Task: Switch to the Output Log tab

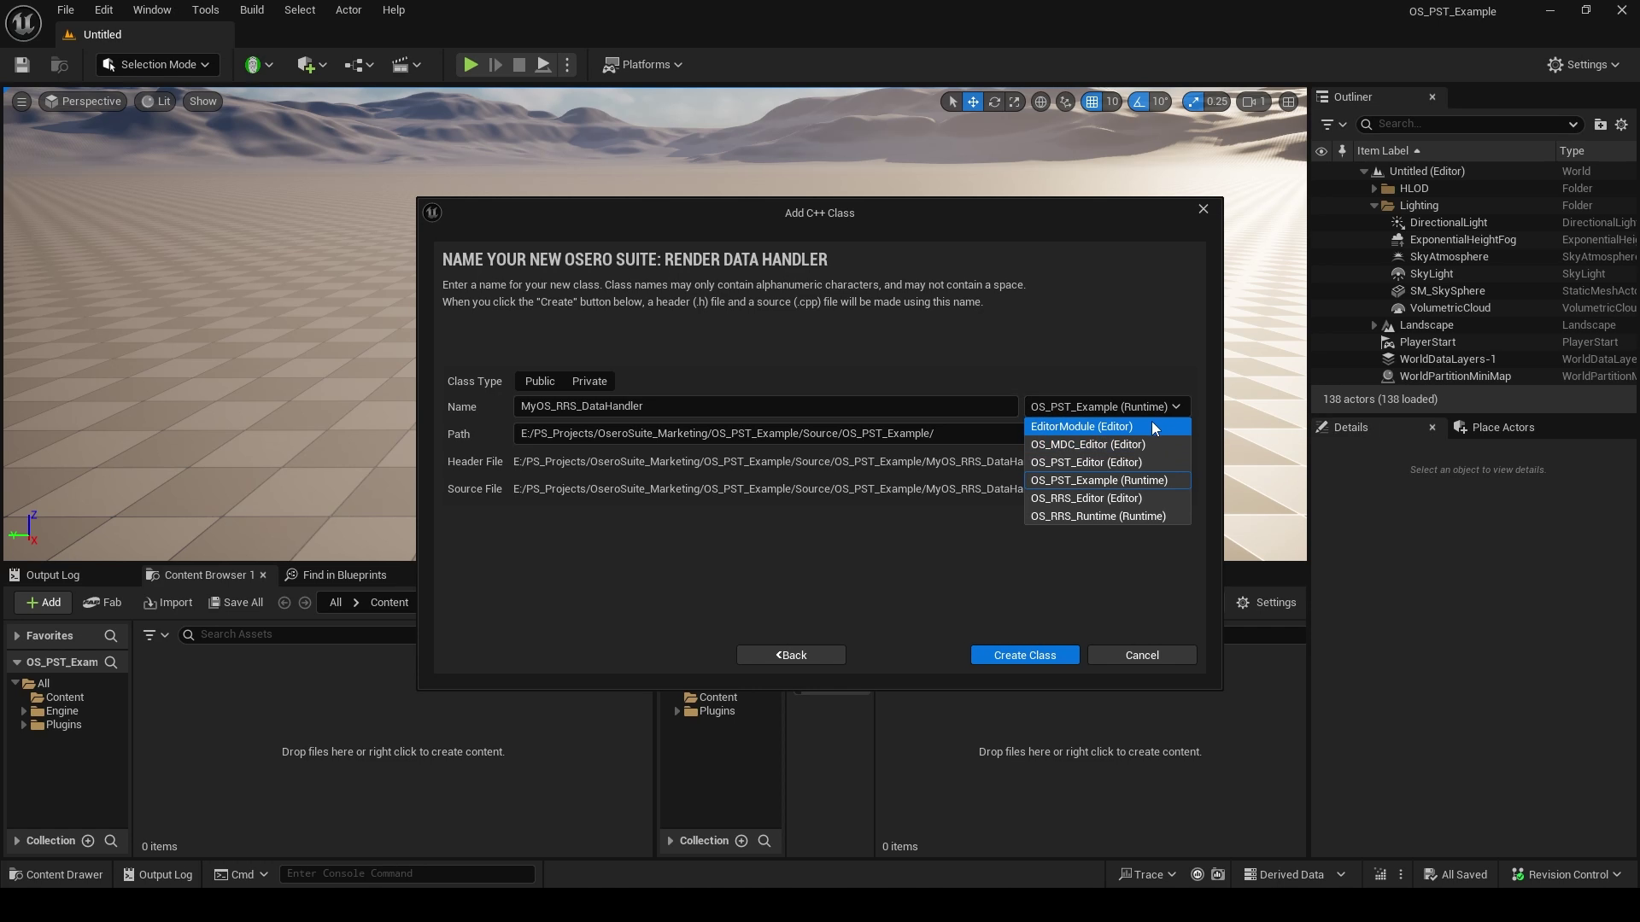Action: coord(44,575)
